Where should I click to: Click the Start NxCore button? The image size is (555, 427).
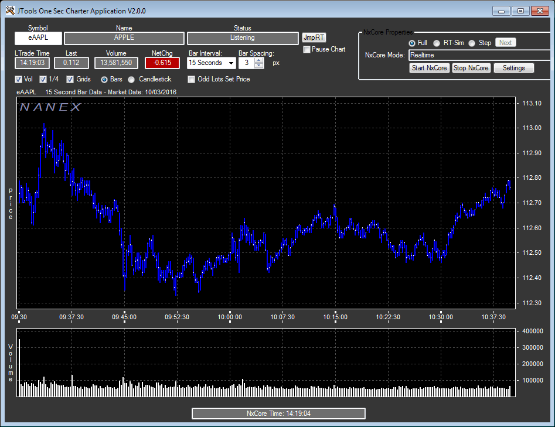430,68
